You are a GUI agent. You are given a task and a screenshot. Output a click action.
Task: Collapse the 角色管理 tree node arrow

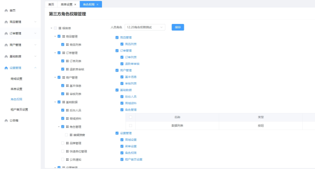pyautogui.click(x=59, y=127)
